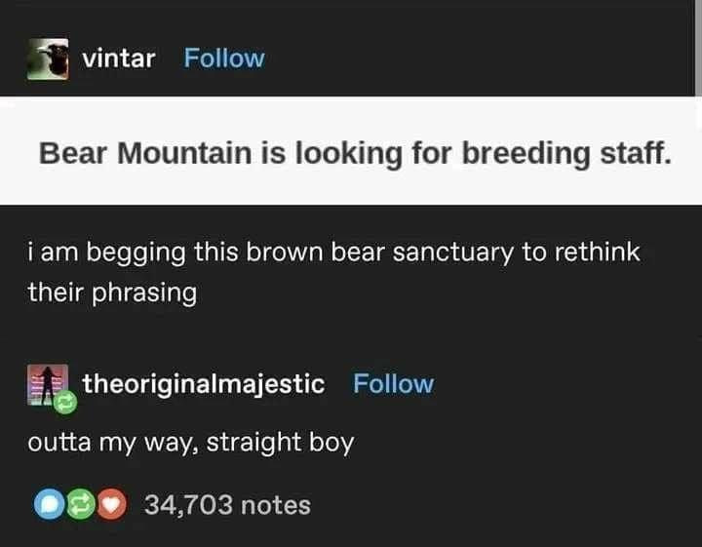Click the Bear Mountain headline text
Screen dimensions: 702x547
pos(355,153)
